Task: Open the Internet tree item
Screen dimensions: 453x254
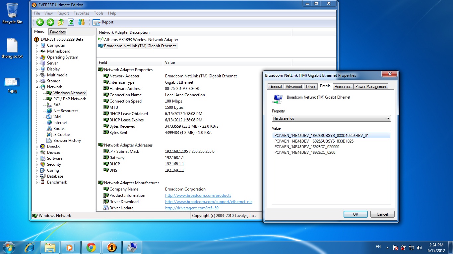Action: click(60, 123)
